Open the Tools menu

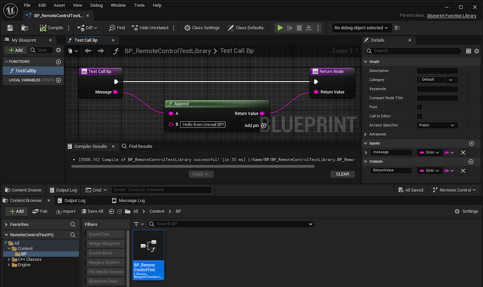pyautogui.click(x=139, y=5)
